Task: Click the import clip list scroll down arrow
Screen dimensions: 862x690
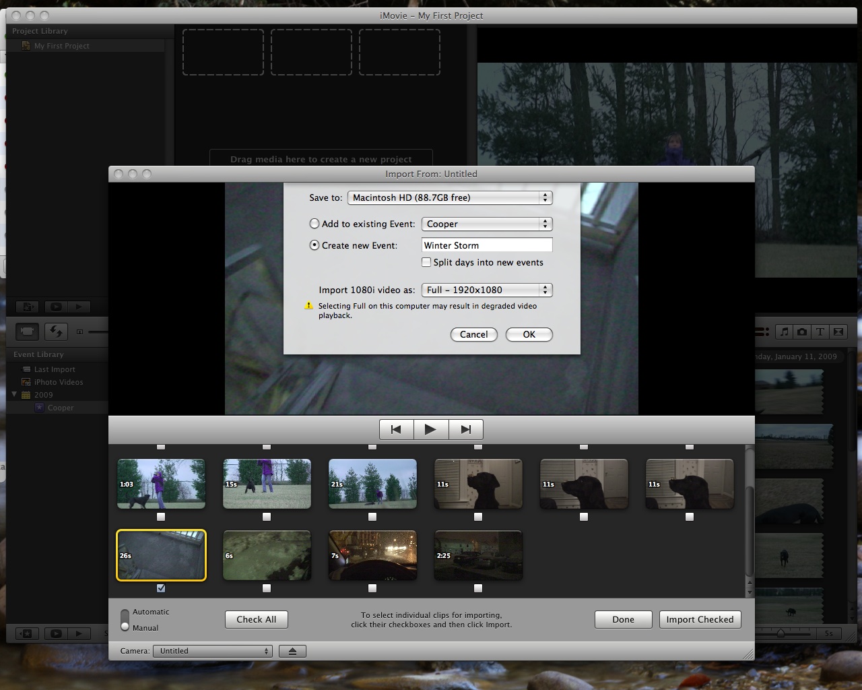Action: click(x=750, y=593)
